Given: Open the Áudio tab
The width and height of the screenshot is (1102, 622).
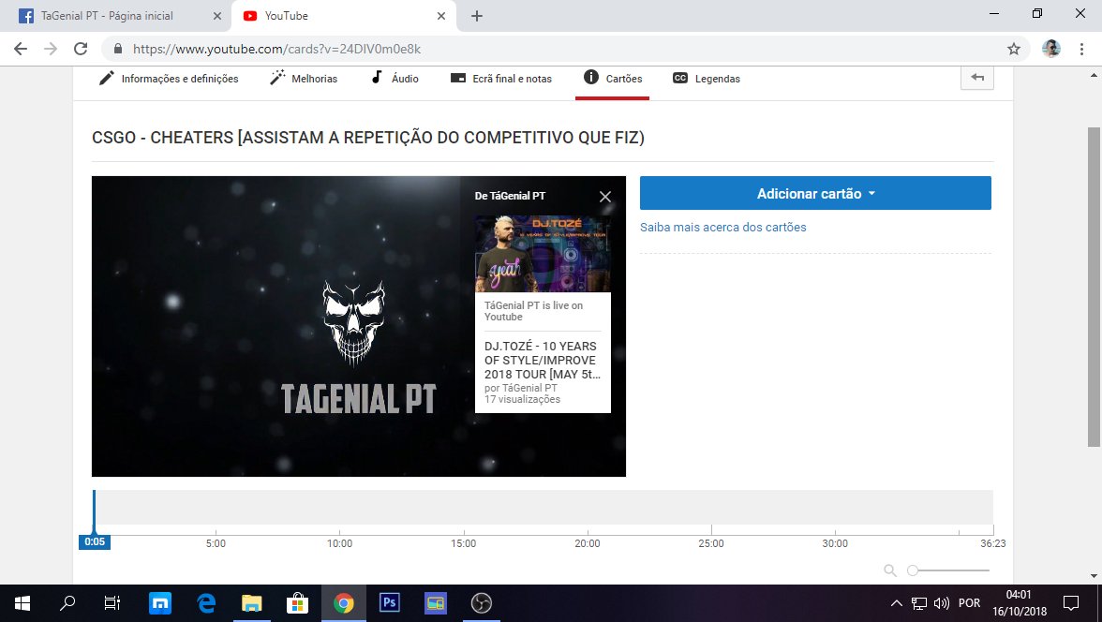Looking at the screenshot, I should coord(395,79).
